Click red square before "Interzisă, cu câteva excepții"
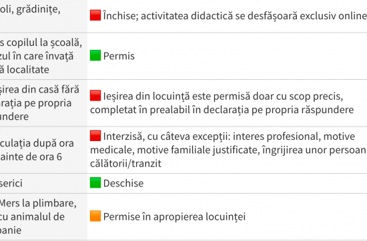The width and height of the screenshot is (367, 241). point(95,136)
